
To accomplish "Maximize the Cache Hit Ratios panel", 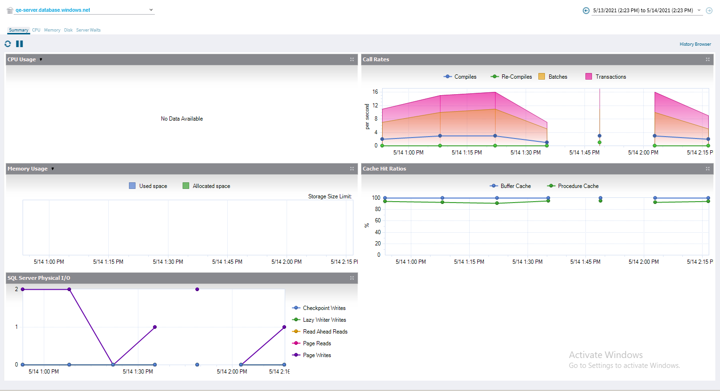I will tap(707, 169).
